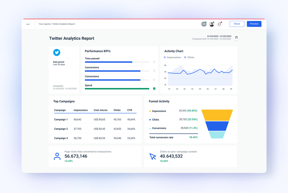Viewport: 288px width, 193px height.
Task: Open the AK user avatar
Action: [204, 24]
